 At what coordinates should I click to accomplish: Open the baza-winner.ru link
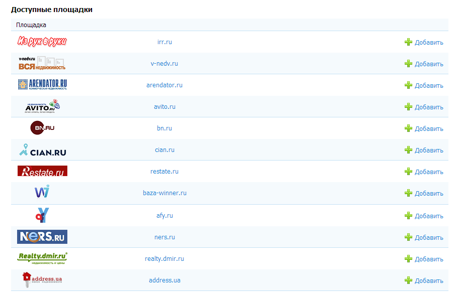[164, 193]
